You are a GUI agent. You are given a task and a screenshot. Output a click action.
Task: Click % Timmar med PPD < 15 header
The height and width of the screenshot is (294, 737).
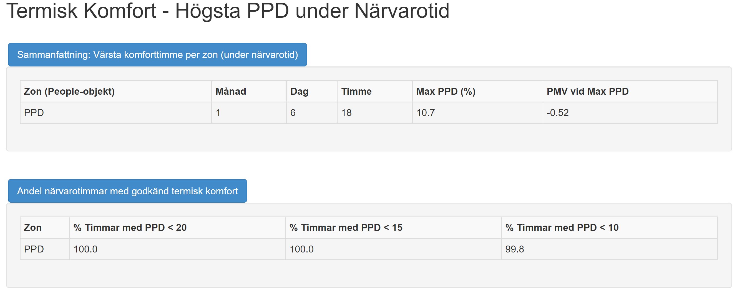[x=346, y=228]
